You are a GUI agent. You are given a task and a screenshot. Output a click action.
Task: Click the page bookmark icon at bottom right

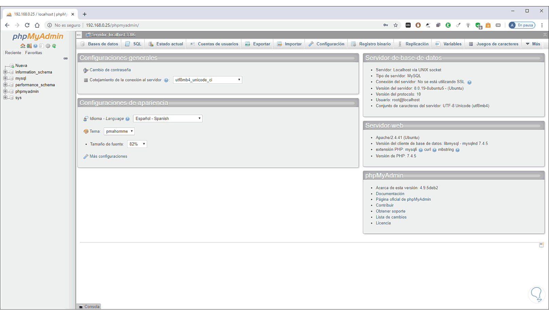[x=542, y=245]
